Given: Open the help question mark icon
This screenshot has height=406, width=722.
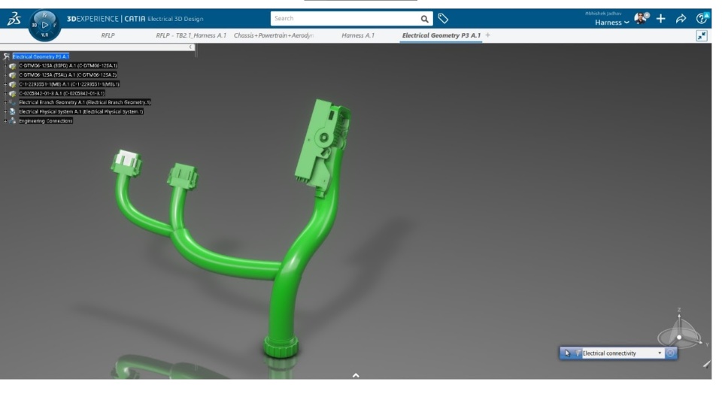Looking at the screenshot, I should point(702,18).
